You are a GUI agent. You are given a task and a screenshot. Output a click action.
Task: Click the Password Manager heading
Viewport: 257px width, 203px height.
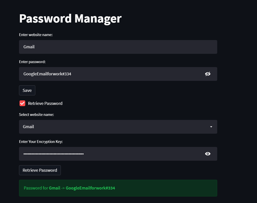[x=70, y=19]
